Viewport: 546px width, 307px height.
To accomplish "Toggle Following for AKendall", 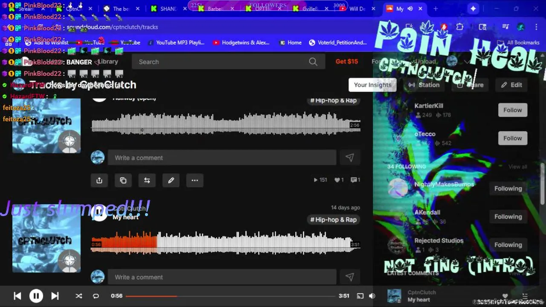I will [x=508, y=217].
